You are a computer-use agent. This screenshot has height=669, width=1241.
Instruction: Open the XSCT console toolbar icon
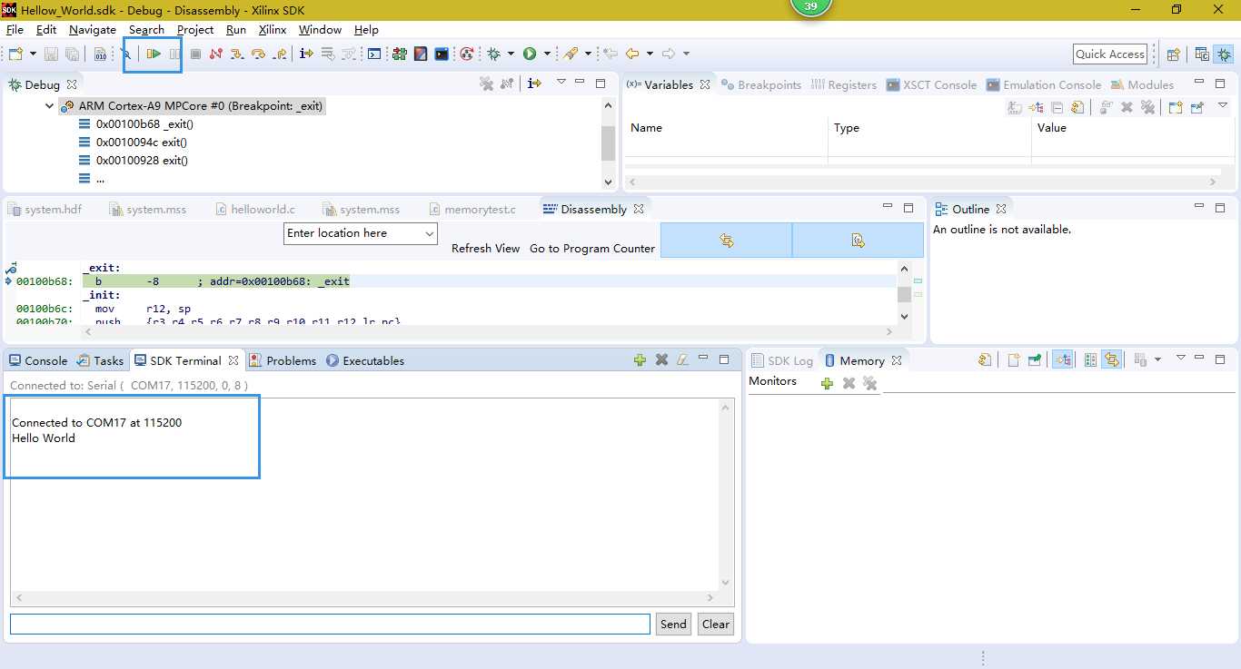(374, 54)
